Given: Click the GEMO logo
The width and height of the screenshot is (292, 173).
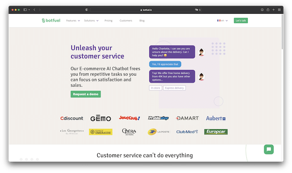Looking at the screenshot, I should (x=101, y=118).
